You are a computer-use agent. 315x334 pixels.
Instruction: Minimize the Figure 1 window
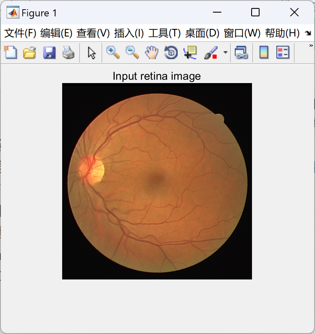217,12
